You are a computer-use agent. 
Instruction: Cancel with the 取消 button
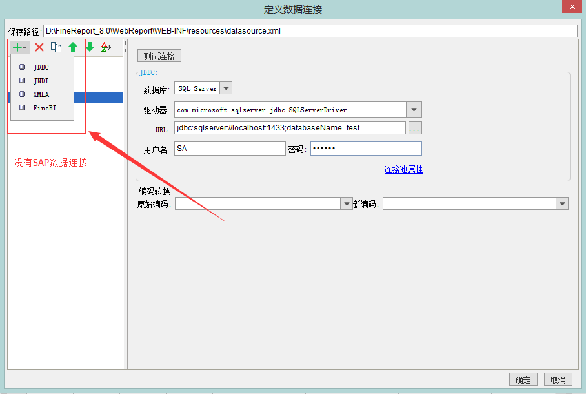[558, 379]
